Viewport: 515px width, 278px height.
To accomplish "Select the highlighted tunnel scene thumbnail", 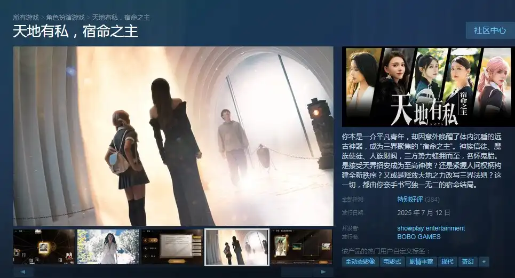I will pos(236,247).
